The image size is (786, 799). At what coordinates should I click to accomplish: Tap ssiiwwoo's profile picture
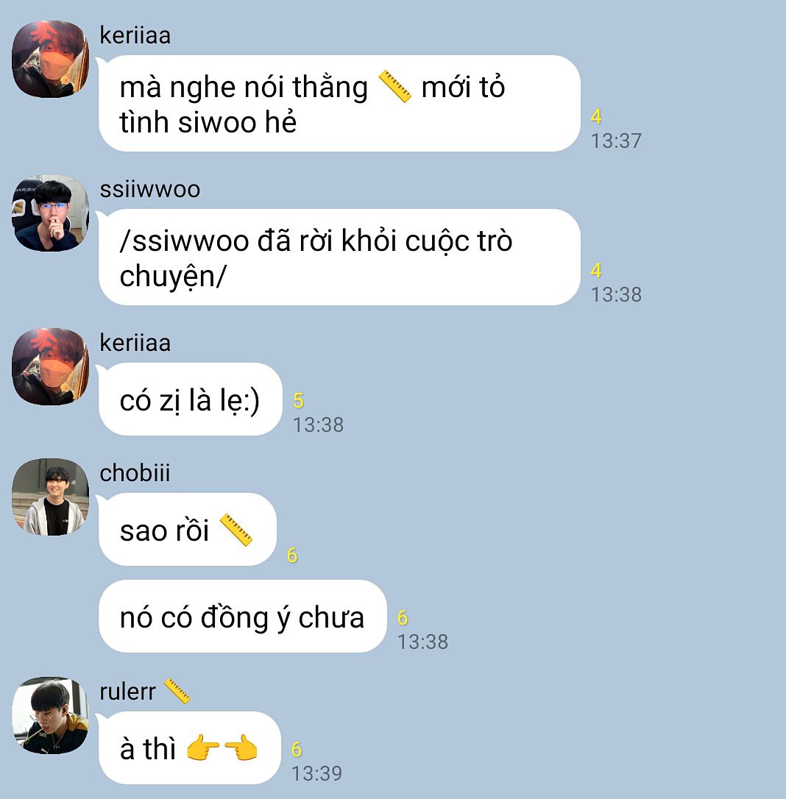[51, 213]
